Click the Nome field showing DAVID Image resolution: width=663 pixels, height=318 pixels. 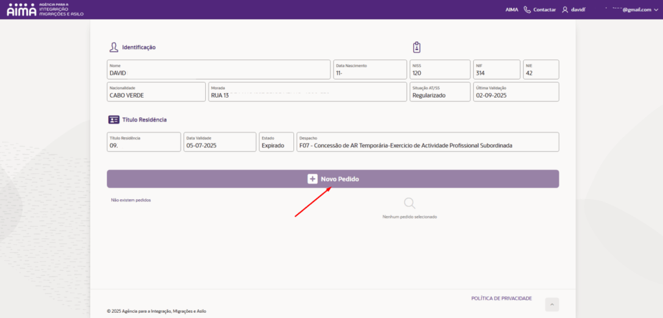click(x=218, y=70)
